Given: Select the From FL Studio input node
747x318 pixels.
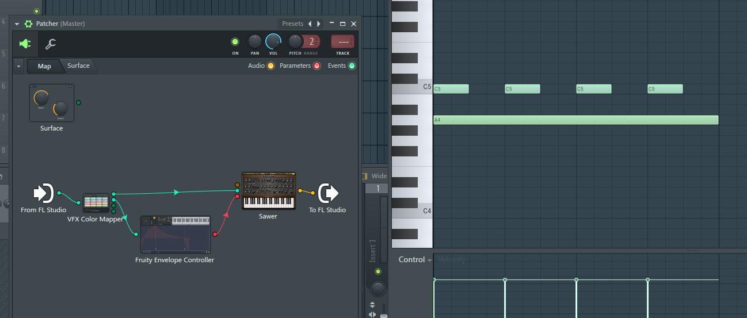Looking at the screenshot, I should click(43, 193).
